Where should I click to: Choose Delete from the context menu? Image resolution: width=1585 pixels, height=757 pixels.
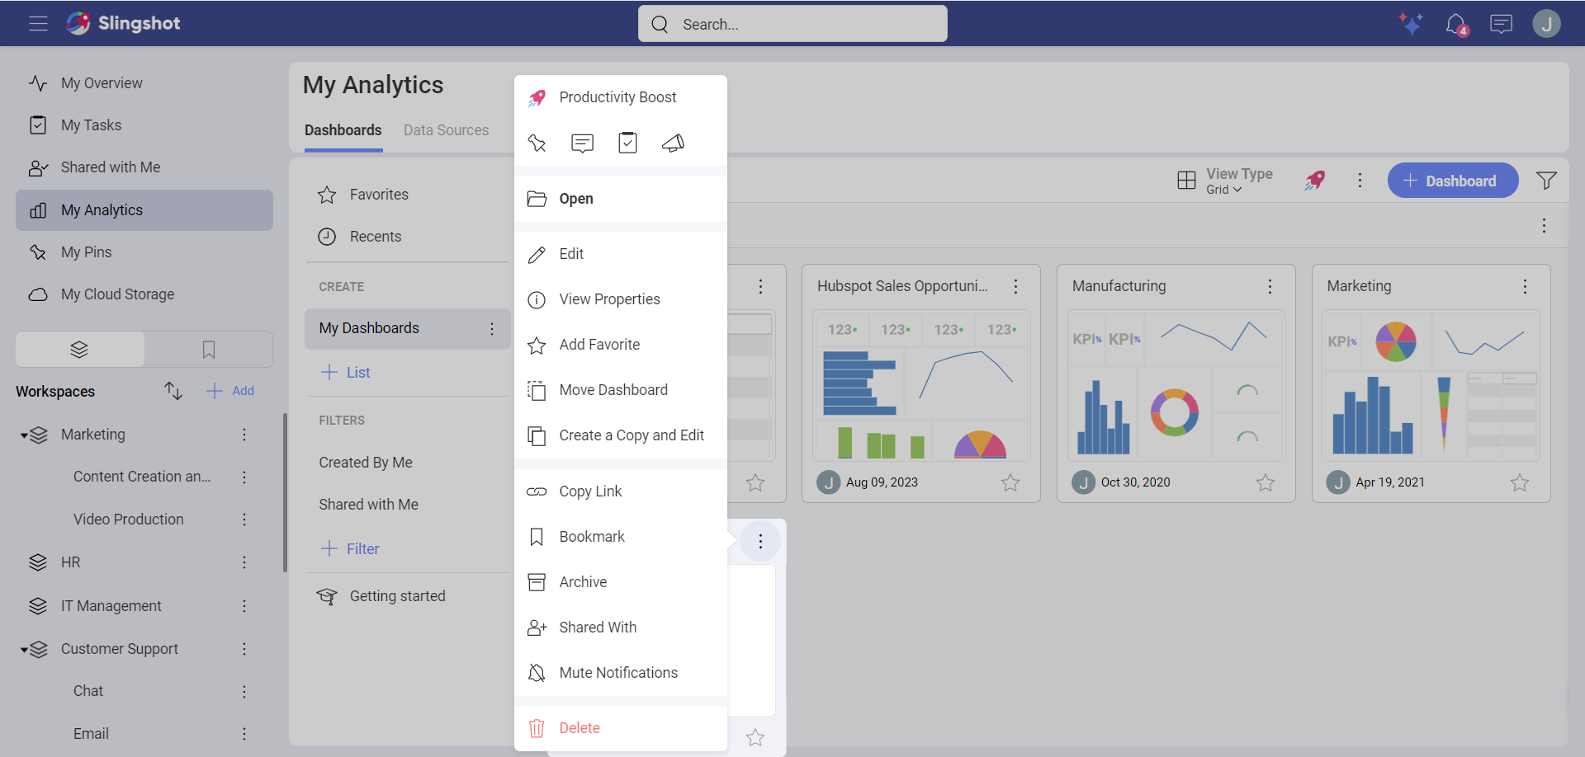(621, 728)
